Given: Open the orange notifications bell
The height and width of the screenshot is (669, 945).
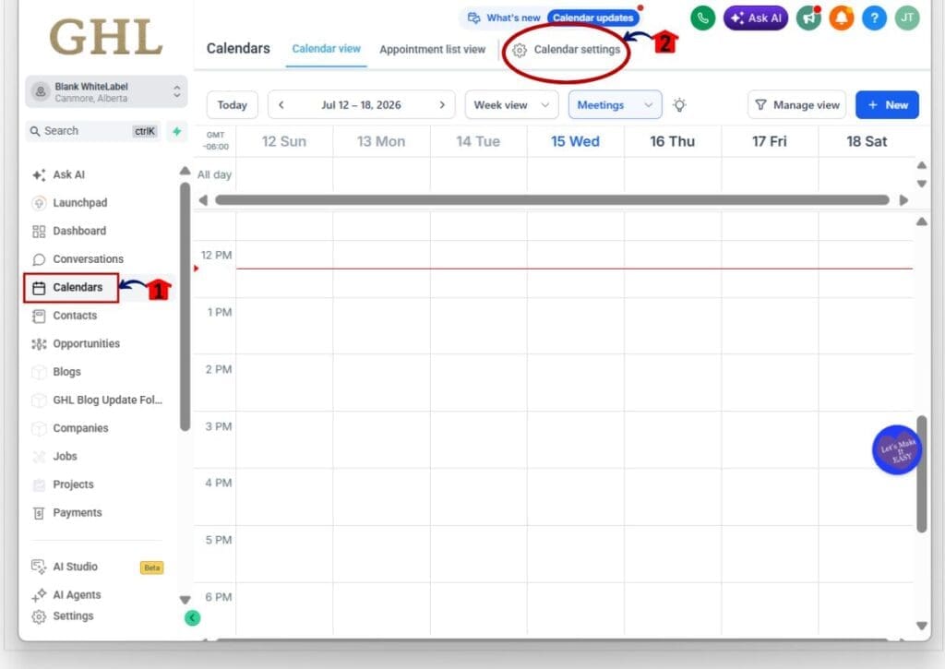Looking at the screenshot, I should (x=842, y=18).
